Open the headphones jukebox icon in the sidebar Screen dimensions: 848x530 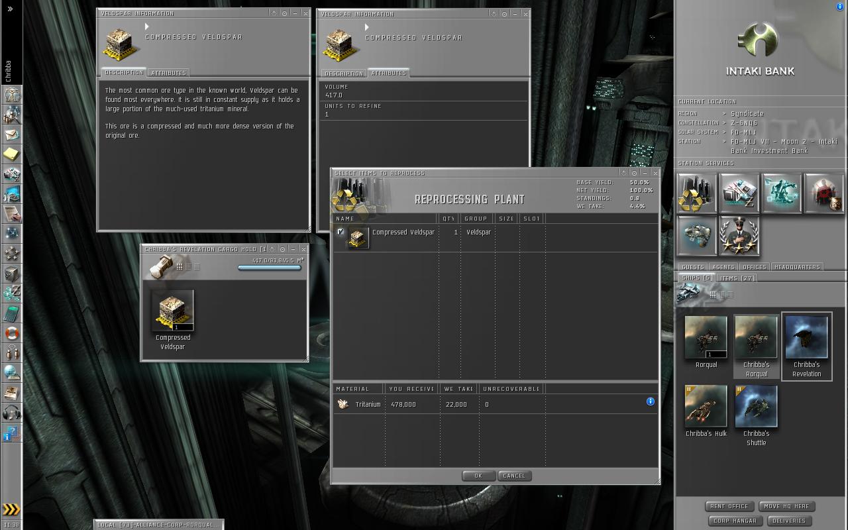[x=12, y=413]
